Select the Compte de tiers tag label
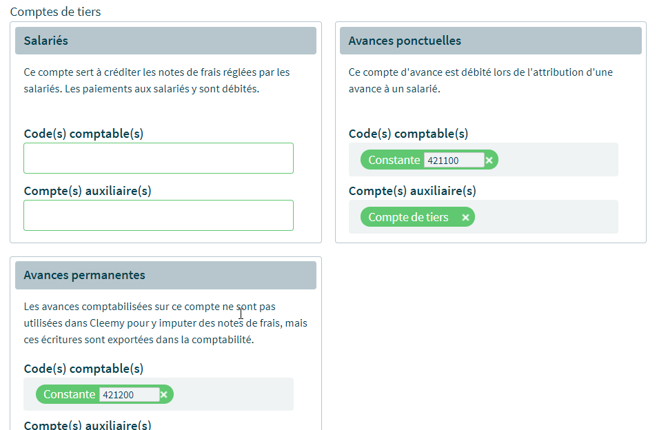 [x=408, y=217]
